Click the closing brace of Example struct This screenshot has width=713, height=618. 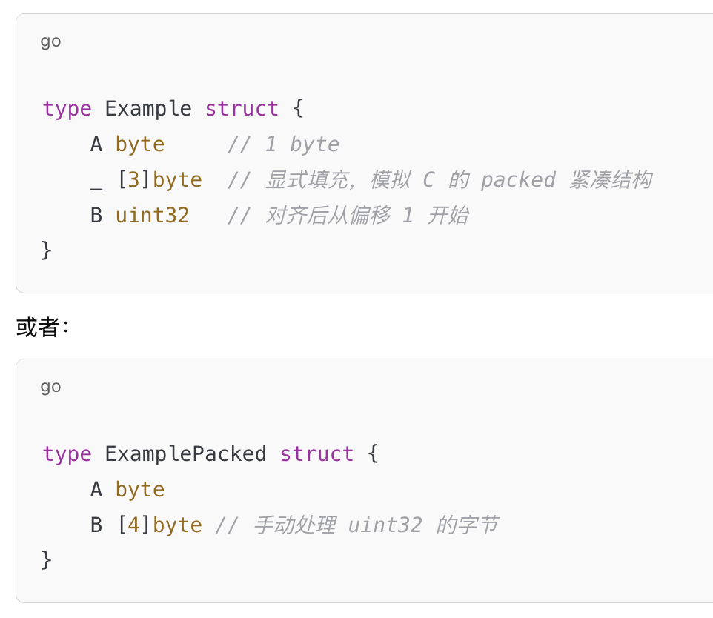pyautogui.click(x=47, y=250)
